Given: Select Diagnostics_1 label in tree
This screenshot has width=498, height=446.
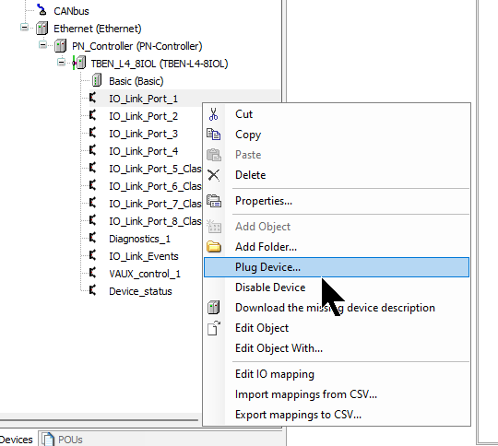Looking at the screenshot, I should tap(139, 239).
